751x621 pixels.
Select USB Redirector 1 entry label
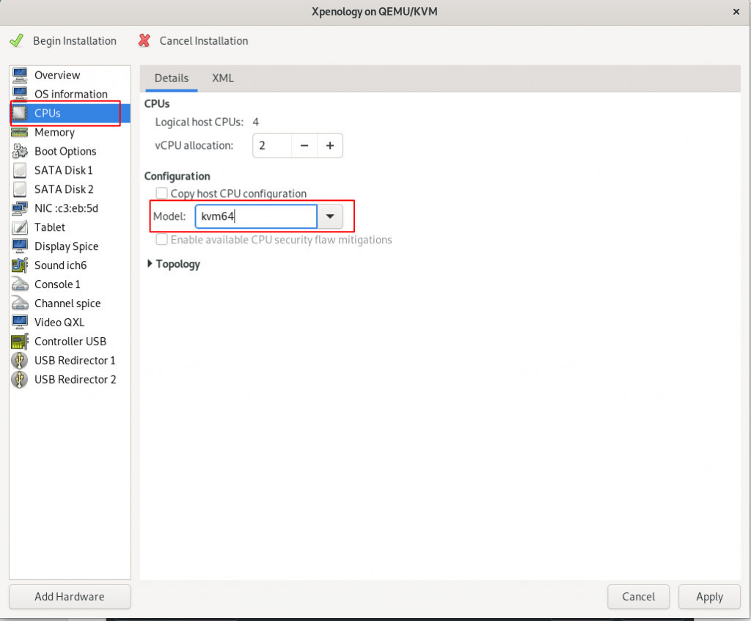click(75, 360)
